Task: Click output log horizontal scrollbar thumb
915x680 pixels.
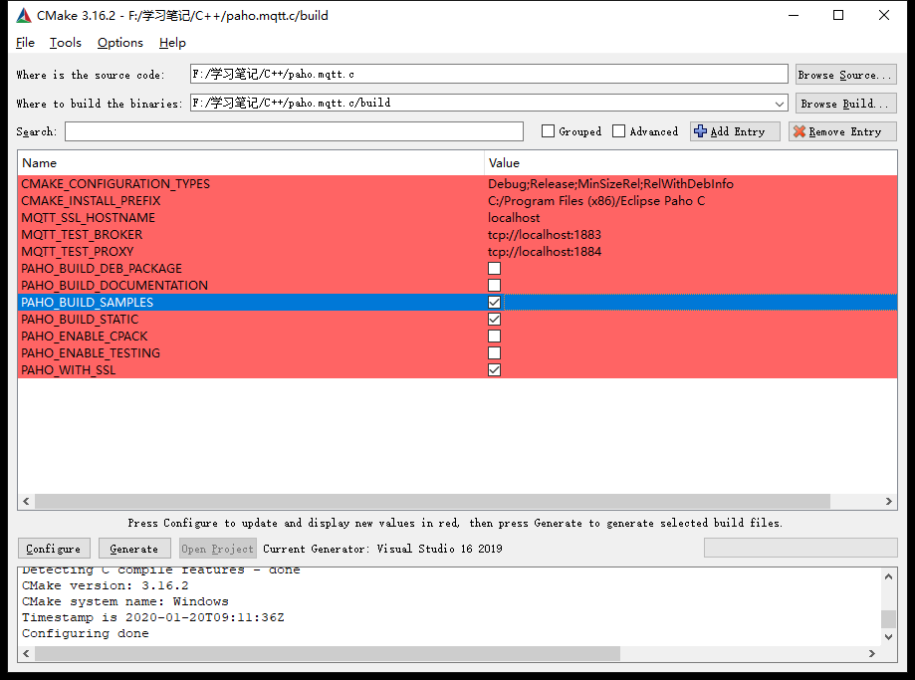Action: pos(328,654)
